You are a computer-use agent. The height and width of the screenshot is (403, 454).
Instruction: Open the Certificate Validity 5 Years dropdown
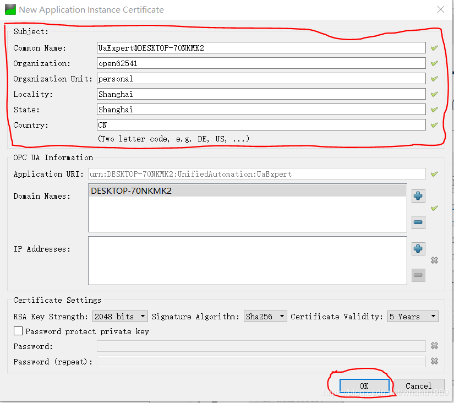pyautogui.click(x=413, y=317)
